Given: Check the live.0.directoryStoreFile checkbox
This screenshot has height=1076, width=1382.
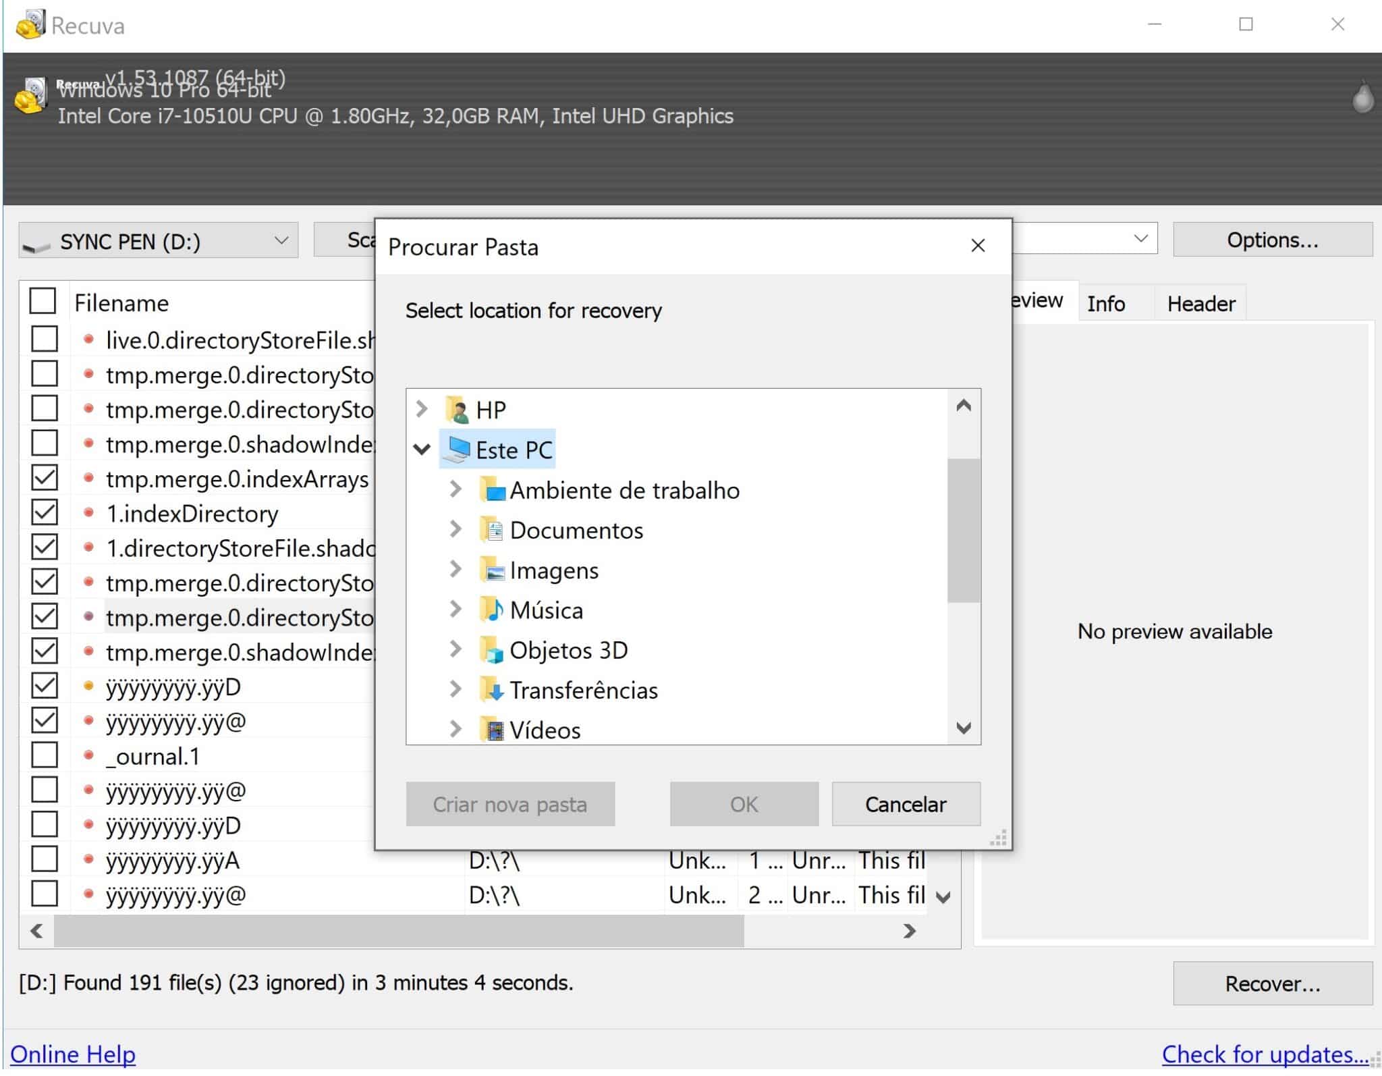Looking at the screenshot, I should [x=45, y=339].
